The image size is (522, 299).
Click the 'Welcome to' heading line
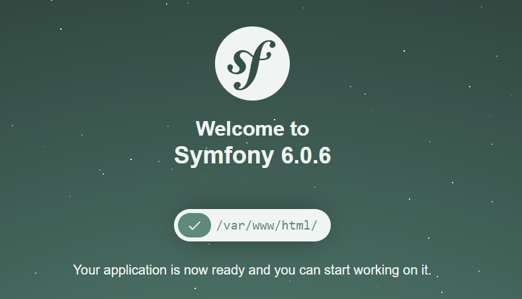252,128
